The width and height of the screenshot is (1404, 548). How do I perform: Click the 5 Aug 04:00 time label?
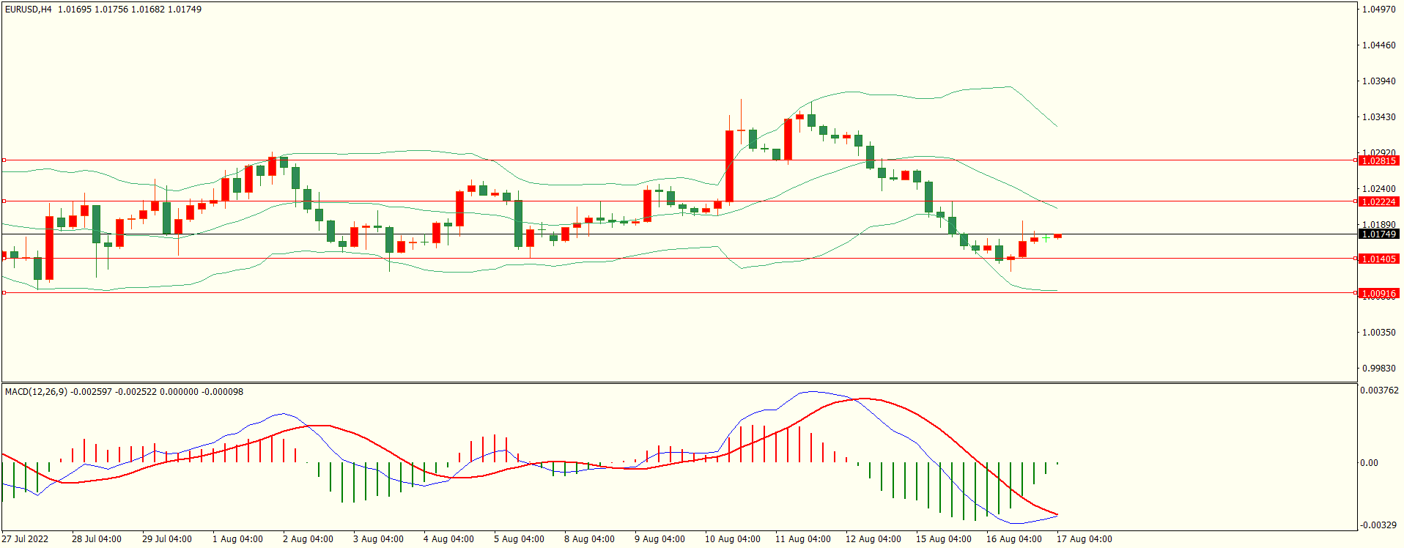click(x=519, y=539)
